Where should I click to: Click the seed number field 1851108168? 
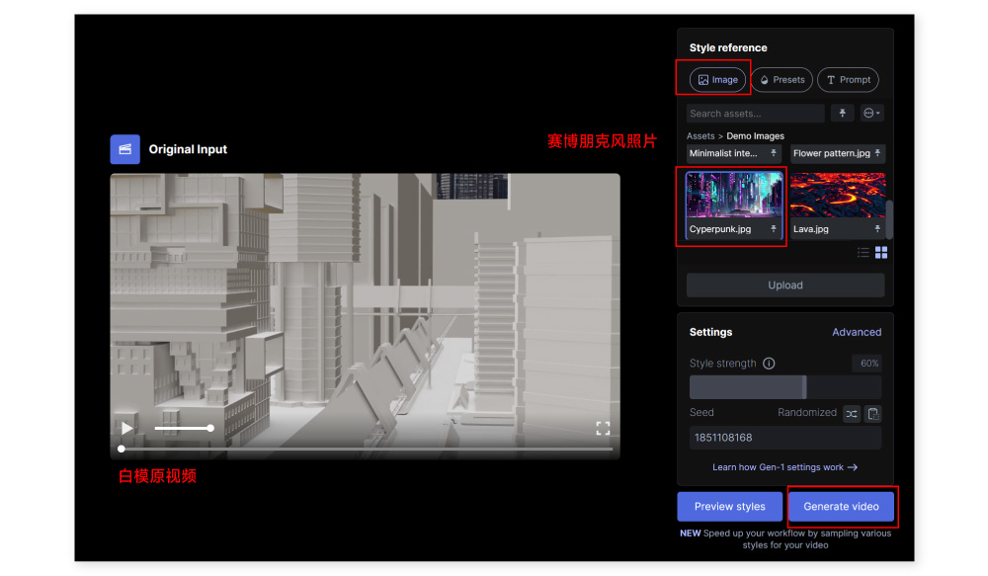pos(785,438)
